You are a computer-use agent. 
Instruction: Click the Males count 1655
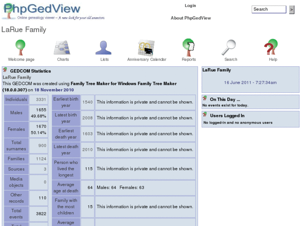41,110
